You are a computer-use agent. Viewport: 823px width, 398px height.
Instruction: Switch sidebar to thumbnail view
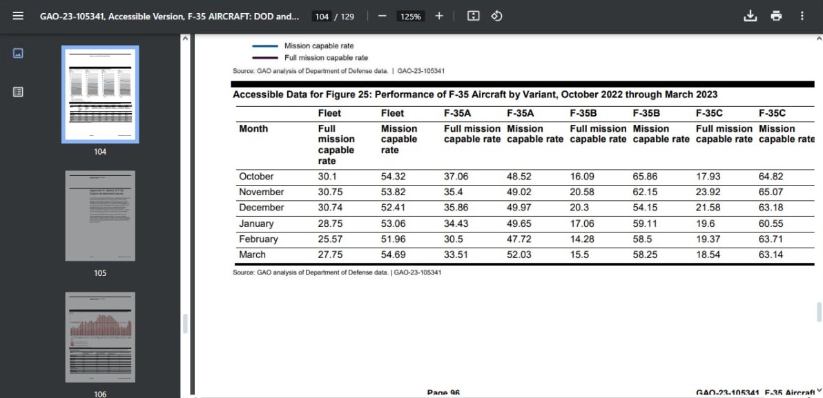pos(18,53)
